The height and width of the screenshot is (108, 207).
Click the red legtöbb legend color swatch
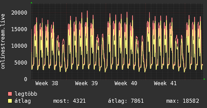point(10,94)
